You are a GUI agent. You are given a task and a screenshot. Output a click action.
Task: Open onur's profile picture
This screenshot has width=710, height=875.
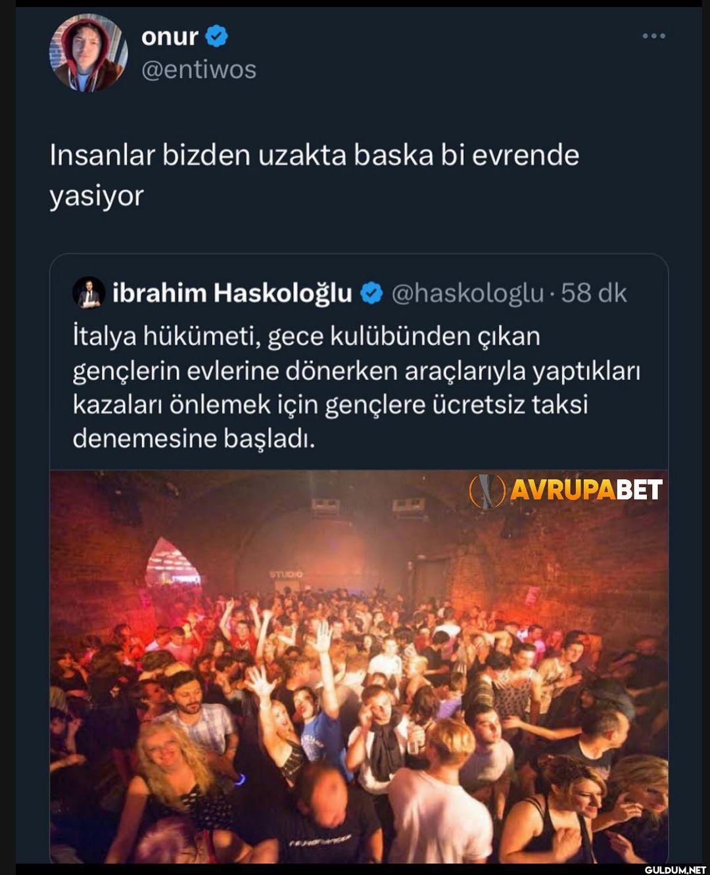(x=88, y=53)
